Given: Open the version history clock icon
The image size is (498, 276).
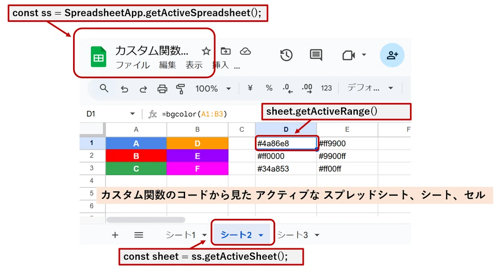Looking at the screenshot, I should [286, 55].
